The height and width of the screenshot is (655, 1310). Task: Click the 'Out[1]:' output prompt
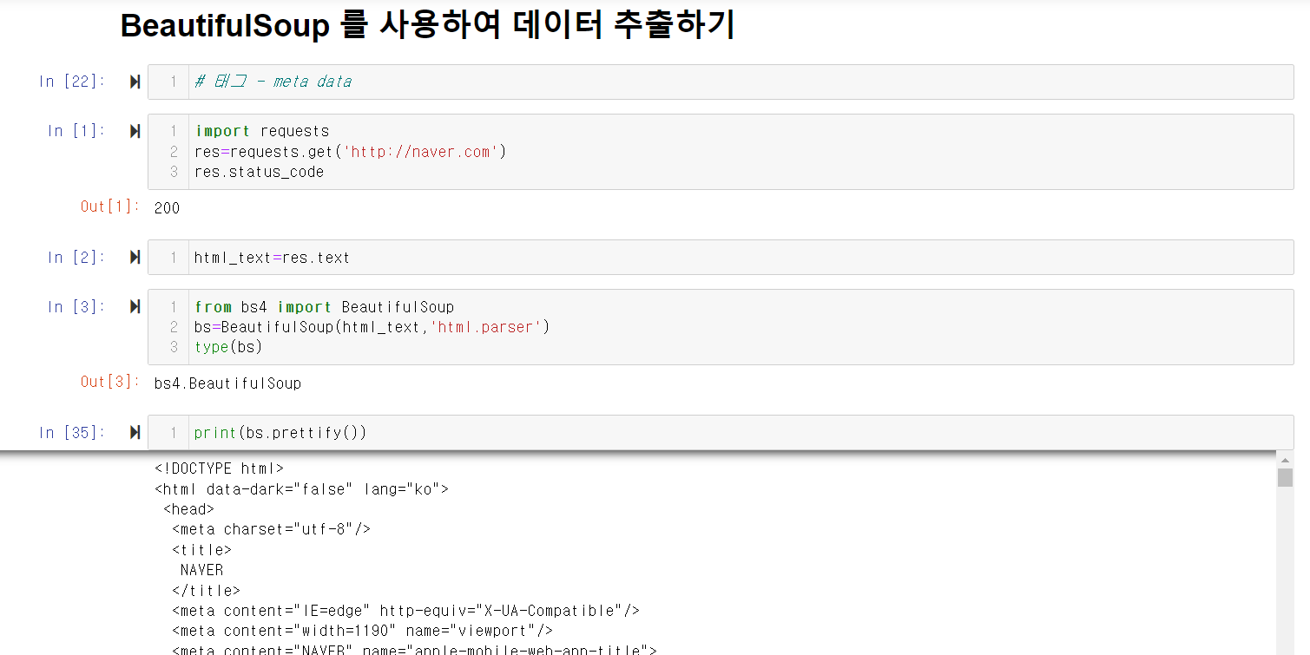pyautogui.click(x=109, y=206)
